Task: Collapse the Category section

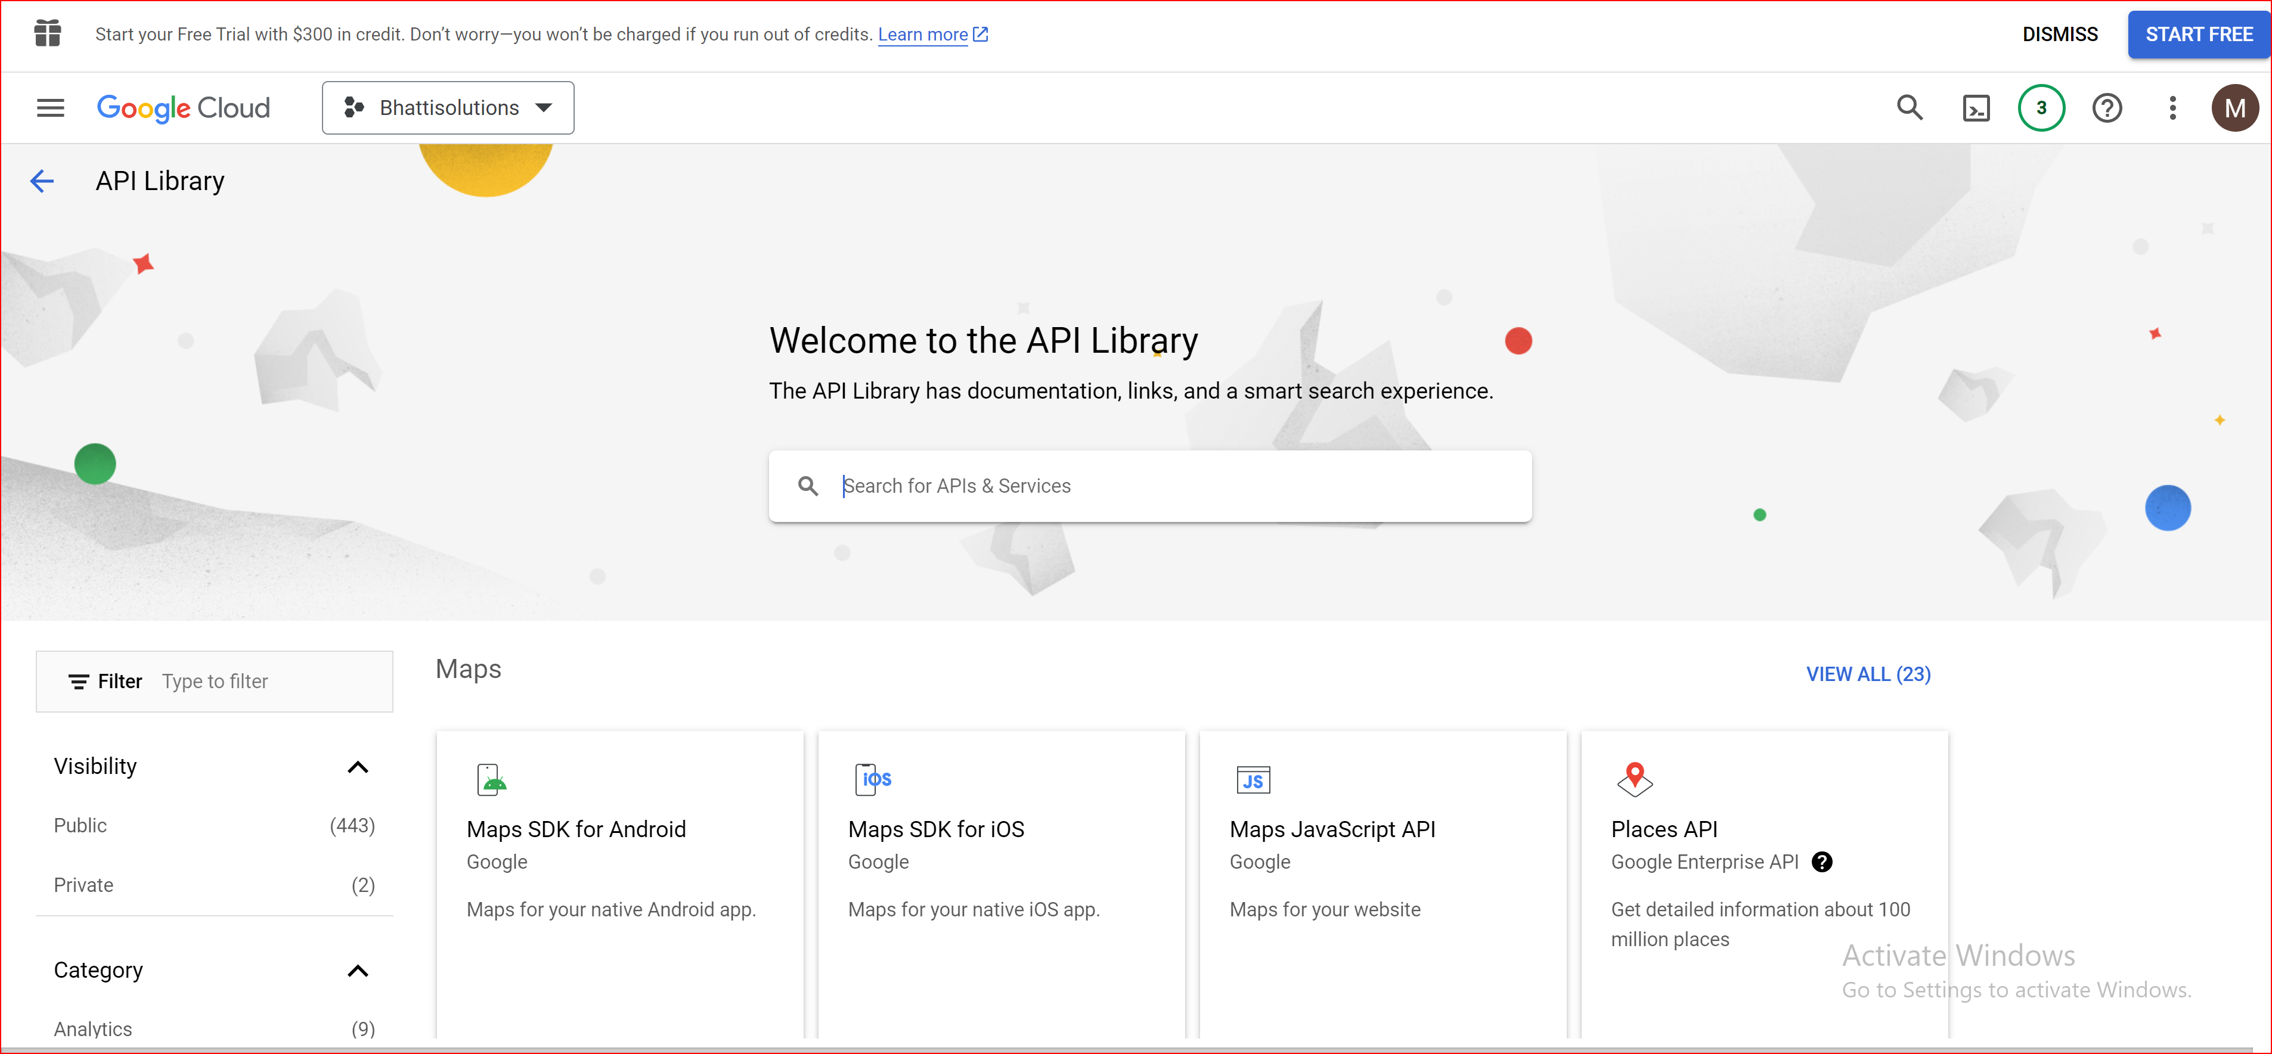Action: click(357, 970)
